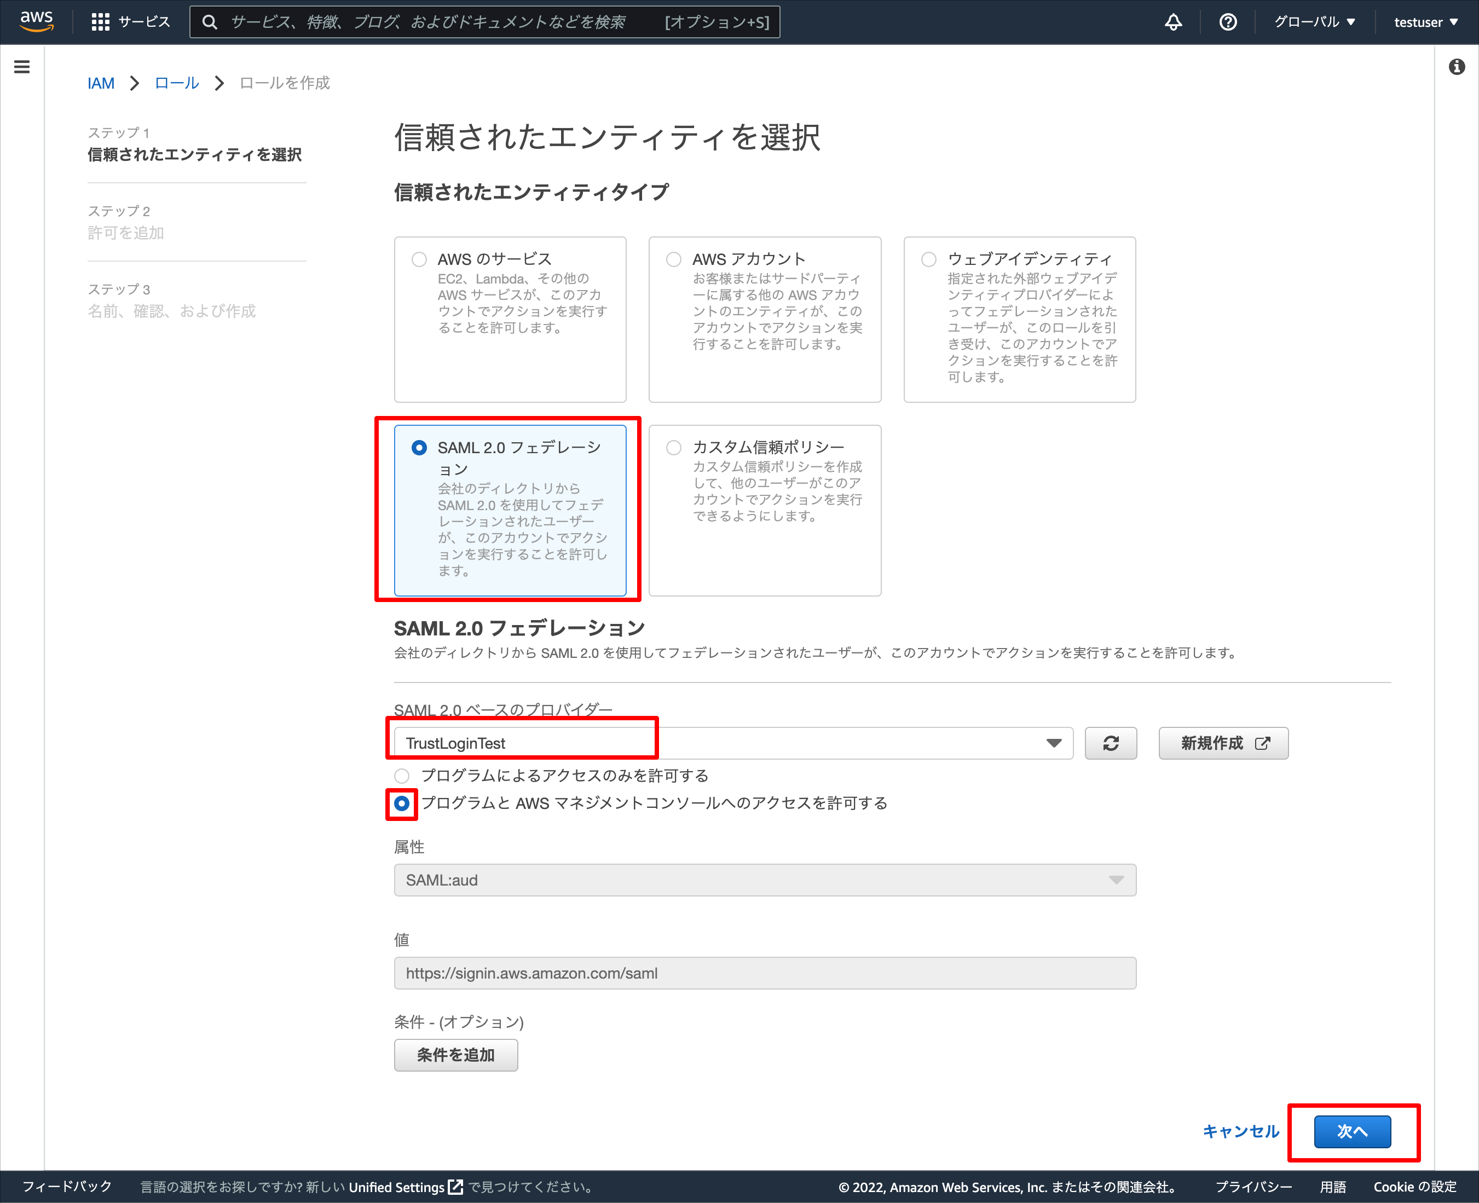Screen dimensions: 1479x1203
Task: Focus the AWS search input field
Action: click(x=484, y=22)
